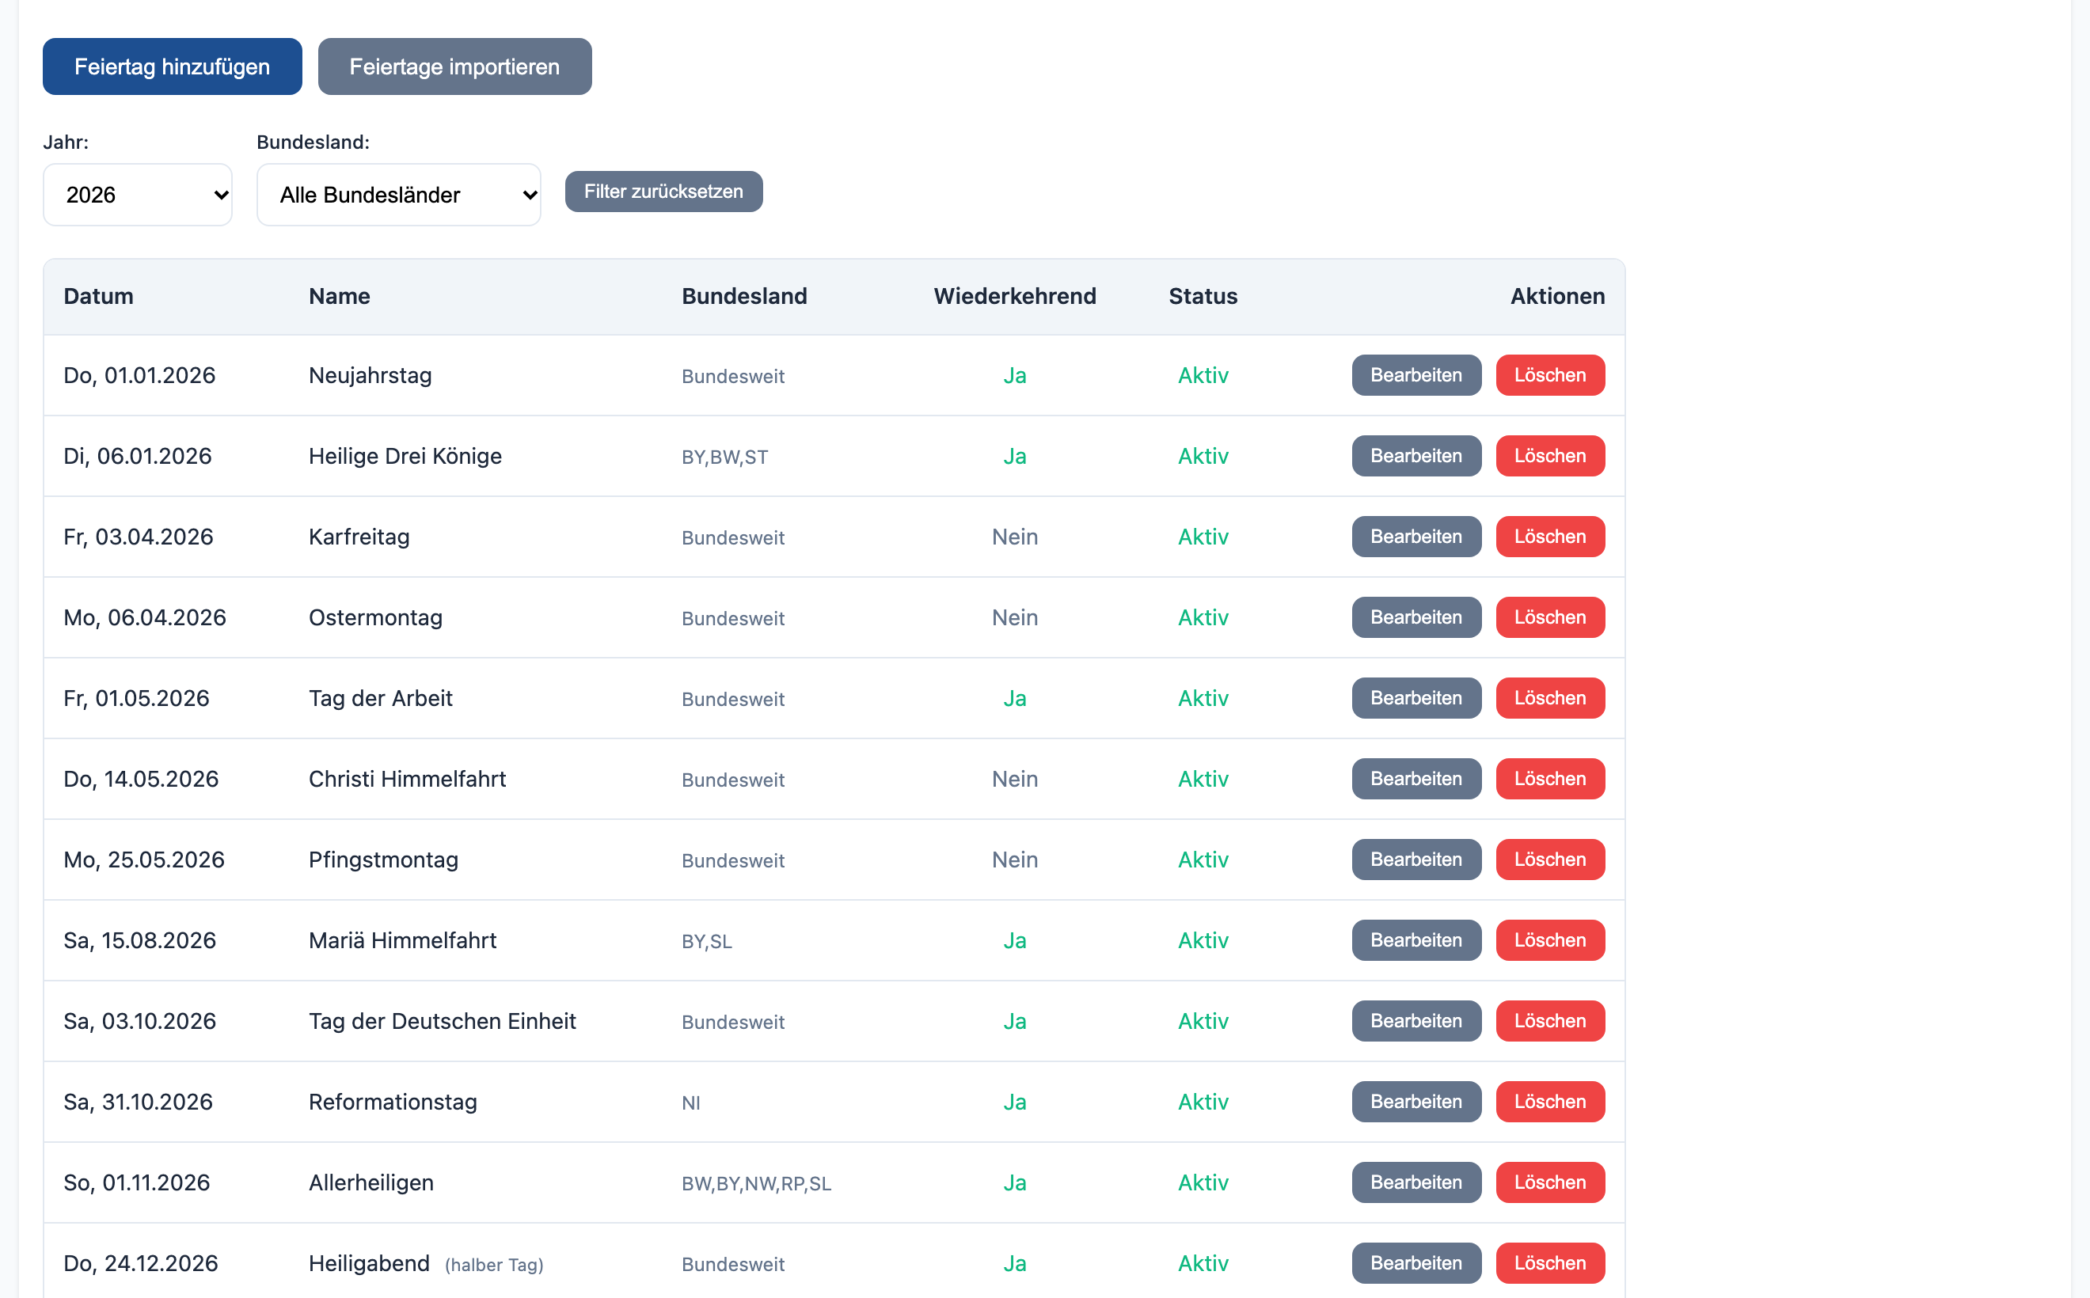The image size is (2090, 1298).
Task: Open the Feiertage importieren dialog
Action: [x=454, y=66]
